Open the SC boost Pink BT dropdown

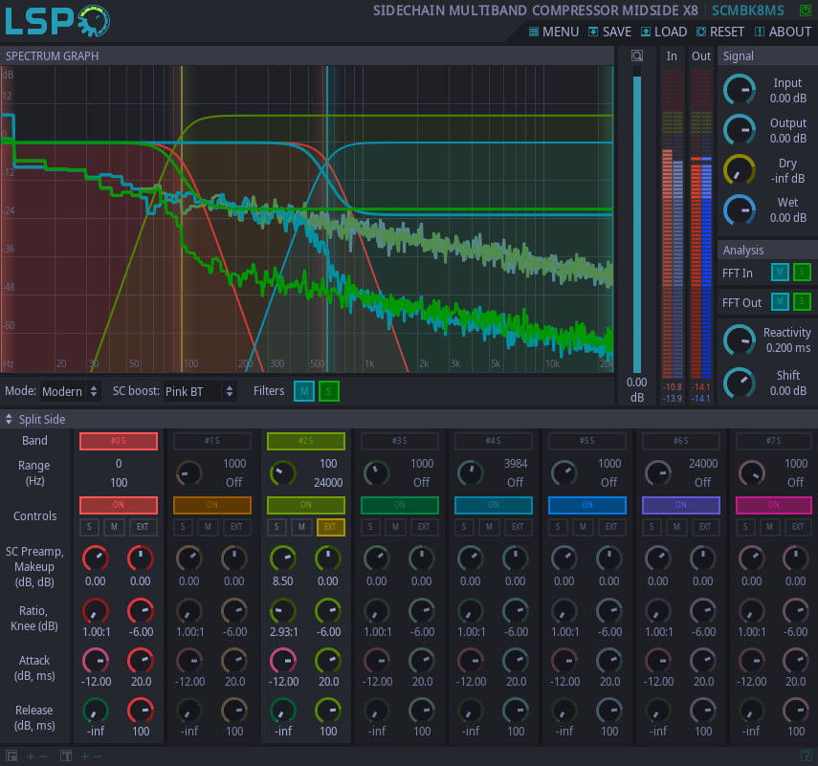tap(200, 391)
